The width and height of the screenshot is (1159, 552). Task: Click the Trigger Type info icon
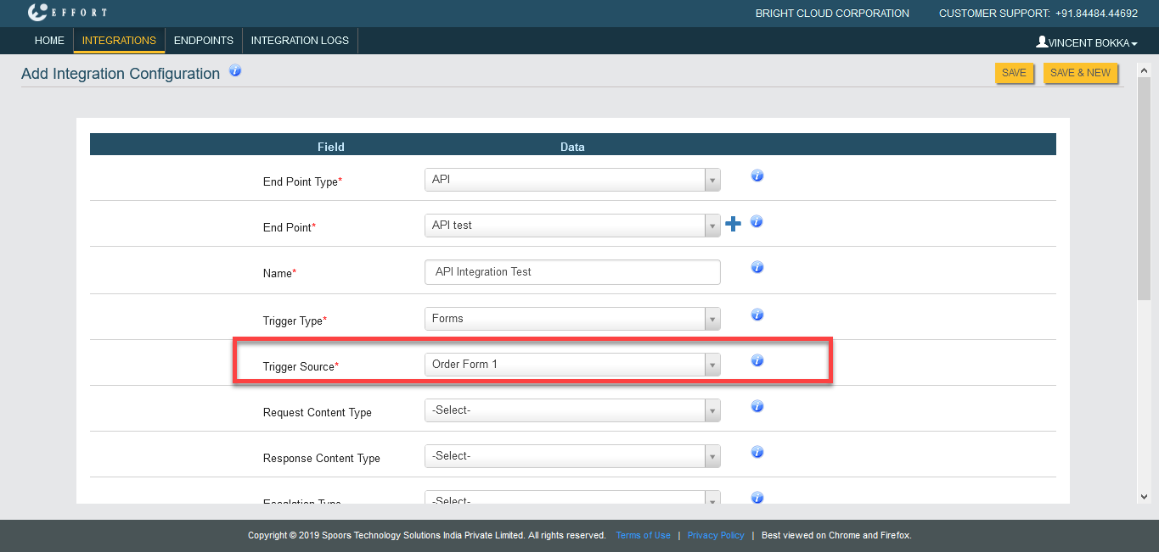pyautogui.click(x=757, y=315)
